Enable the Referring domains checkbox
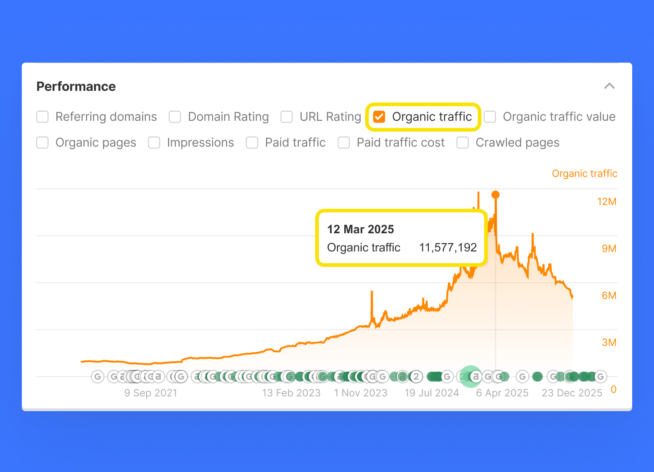Image resolution: width=654 pixels, height=472 pixels. click(42, 117)
